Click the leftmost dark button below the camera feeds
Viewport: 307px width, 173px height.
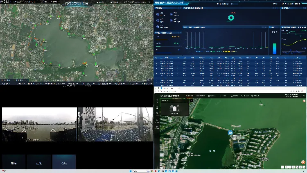pyautogui.click(x=14, y=162)
